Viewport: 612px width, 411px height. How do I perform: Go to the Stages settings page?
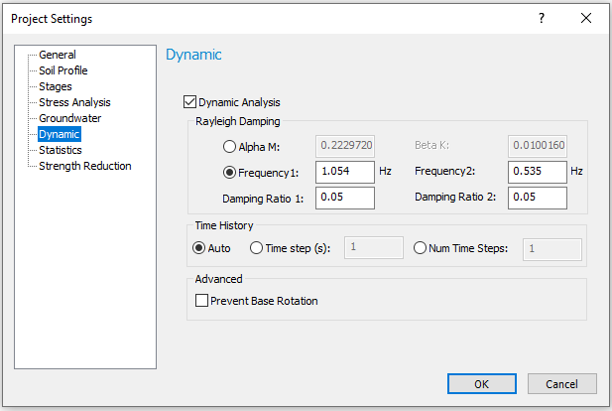point(56,86)
